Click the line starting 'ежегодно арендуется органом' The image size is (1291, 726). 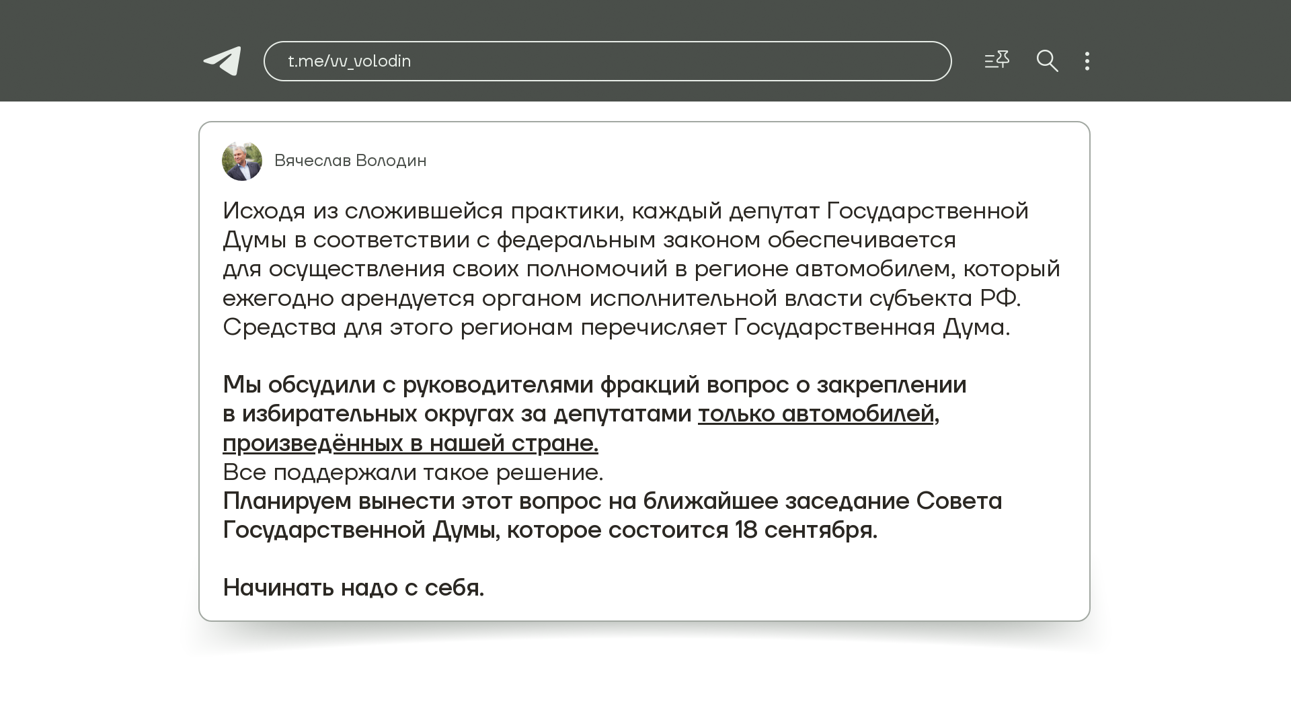pyautogui.click(x=621, y=298)
